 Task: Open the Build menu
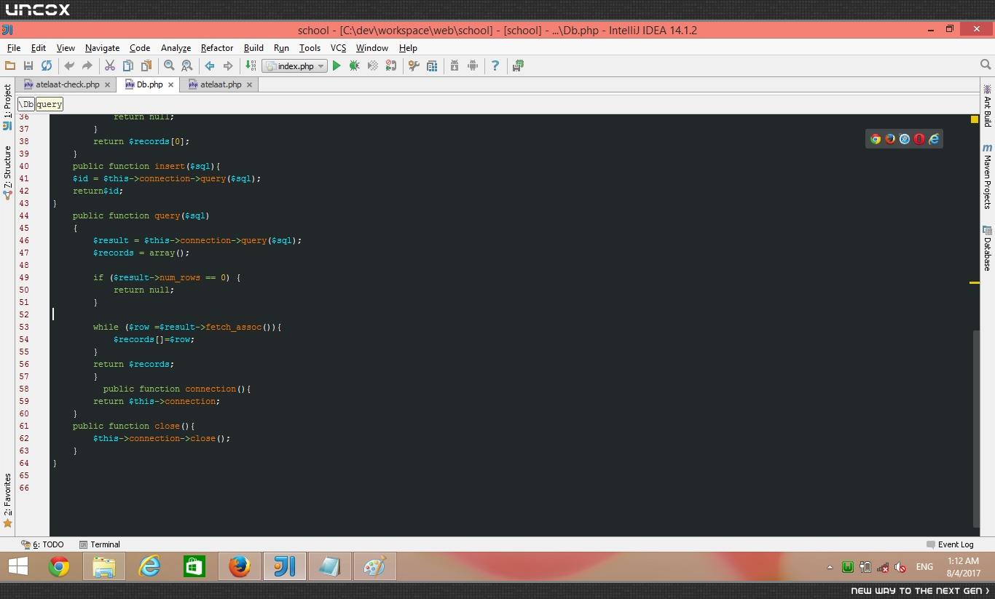(253, 47)
